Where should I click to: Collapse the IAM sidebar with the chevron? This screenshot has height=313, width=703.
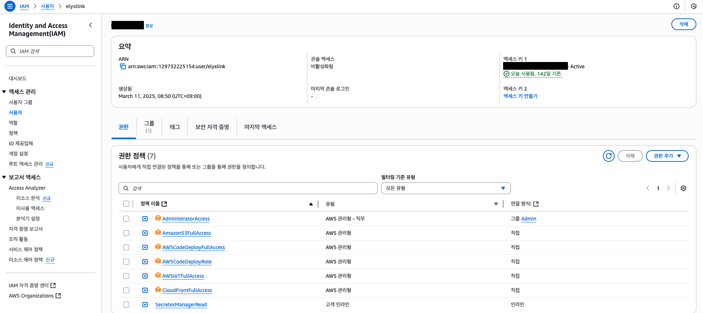pos(91,25)
